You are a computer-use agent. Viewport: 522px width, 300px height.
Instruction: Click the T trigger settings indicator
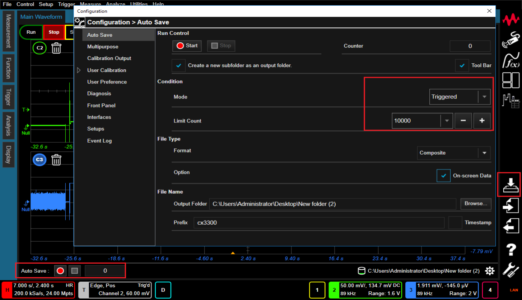coord(84,290)
